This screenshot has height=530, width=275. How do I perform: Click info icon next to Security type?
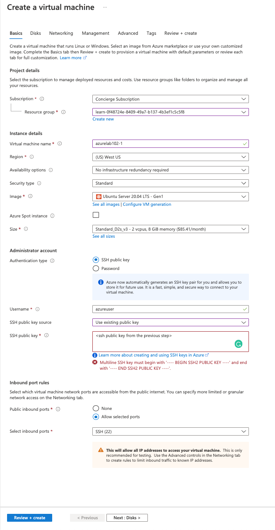pos(39,183)
